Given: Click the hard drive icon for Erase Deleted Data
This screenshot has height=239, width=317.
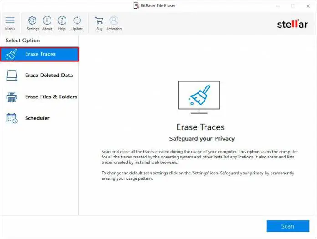Looking at the screenshot, I should point(12,76).
